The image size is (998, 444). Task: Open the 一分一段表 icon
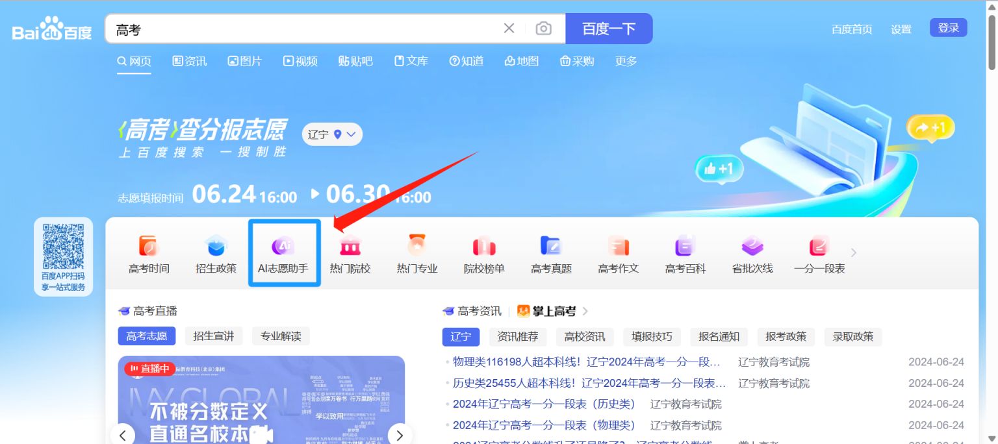point(819,254)
